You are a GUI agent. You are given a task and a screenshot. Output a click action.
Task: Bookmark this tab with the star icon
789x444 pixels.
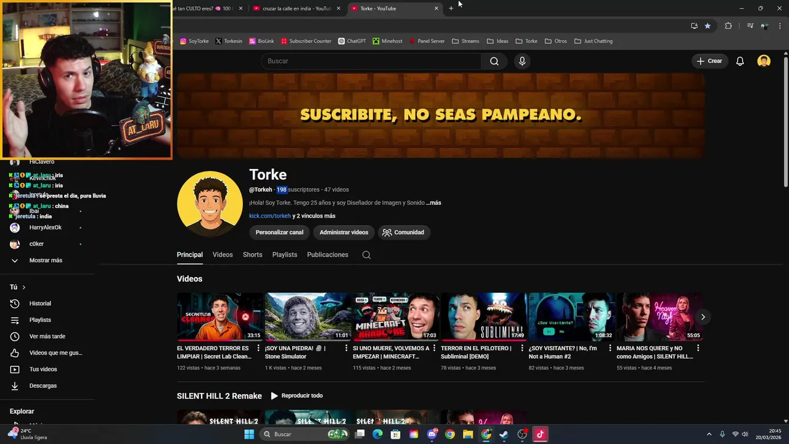click(x=708, y=26)
